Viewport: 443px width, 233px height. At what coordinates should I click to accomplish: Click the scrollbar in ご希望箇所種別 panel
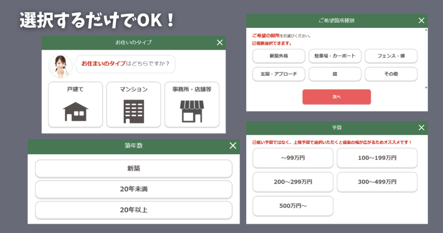point(426,58)
